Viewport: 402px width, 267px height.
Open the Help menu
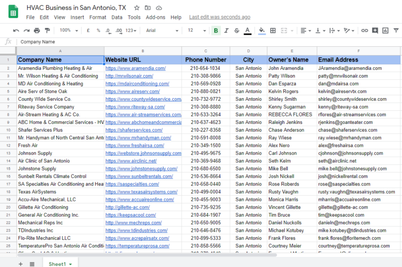click(176, 17)
